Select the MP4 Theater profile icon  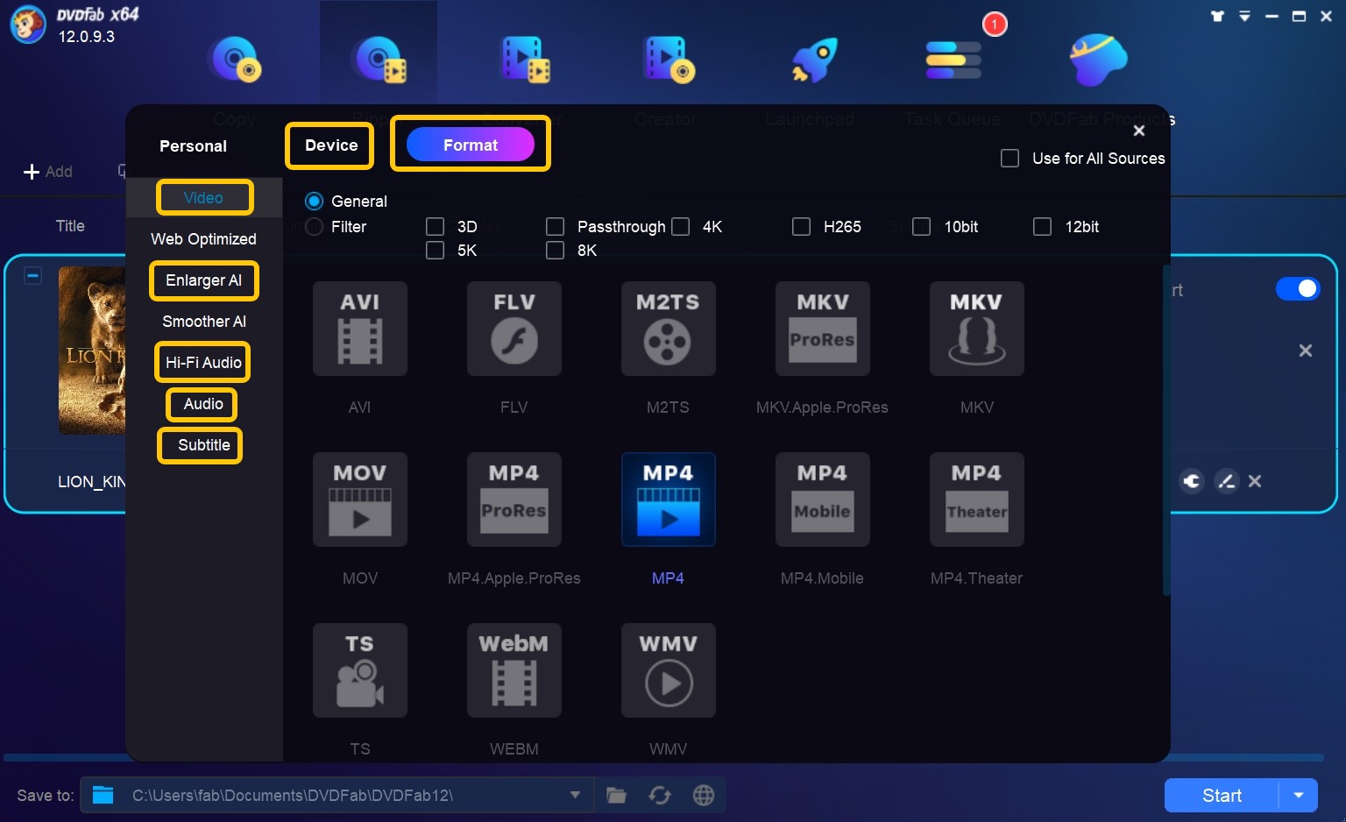tap(976, 500)
